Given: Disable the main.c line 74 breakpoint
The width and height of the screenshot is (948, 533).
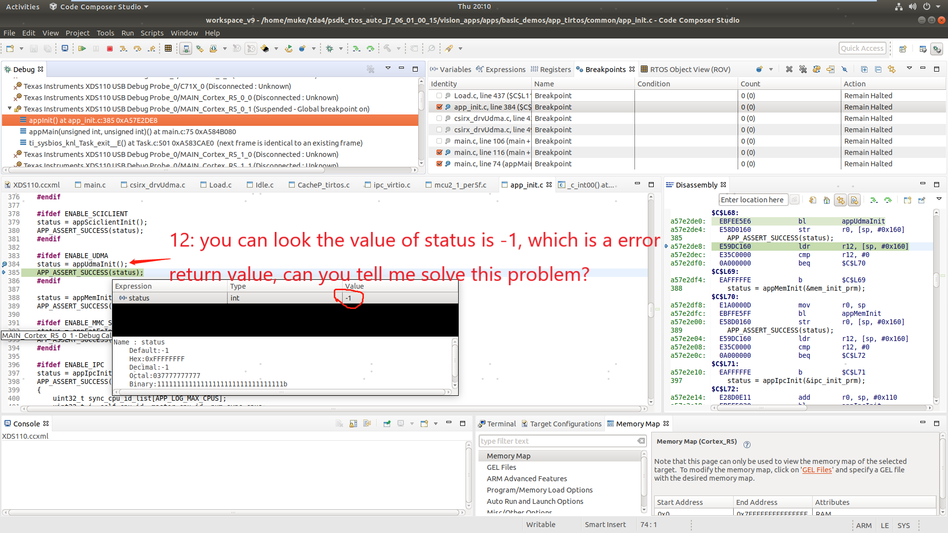Looking at the screenshot, I should click(x=439, y=164).
